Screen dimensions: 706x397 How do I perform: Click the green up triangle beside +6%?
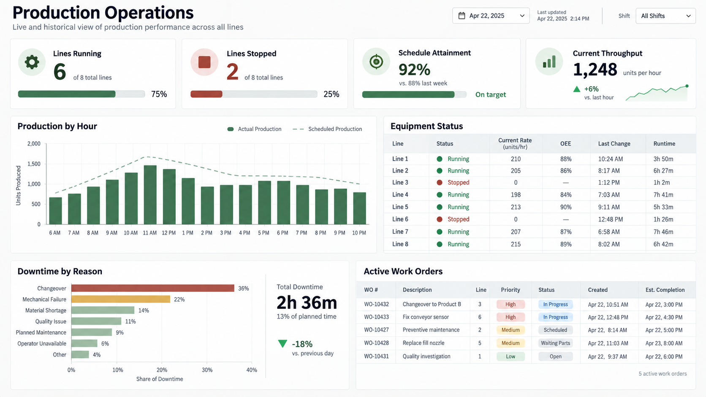[x=576, y=89]
